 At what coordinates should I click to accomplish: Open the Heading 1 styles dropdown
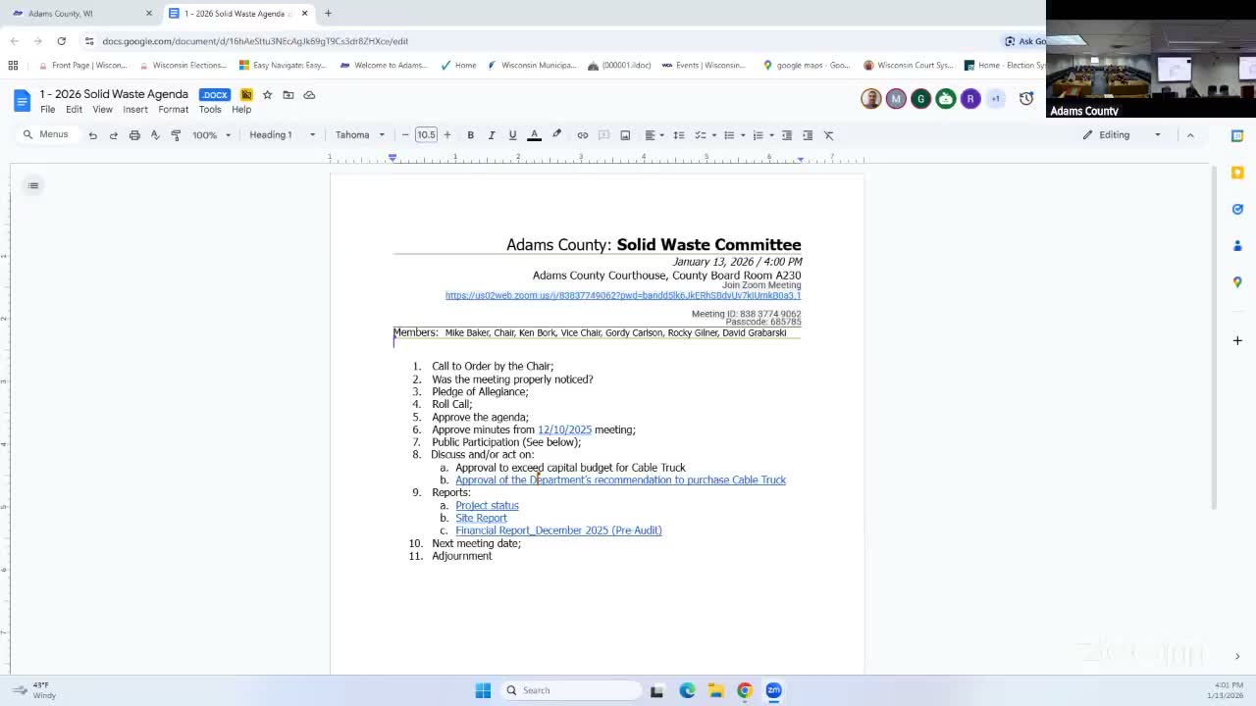(x=278, y=134)
